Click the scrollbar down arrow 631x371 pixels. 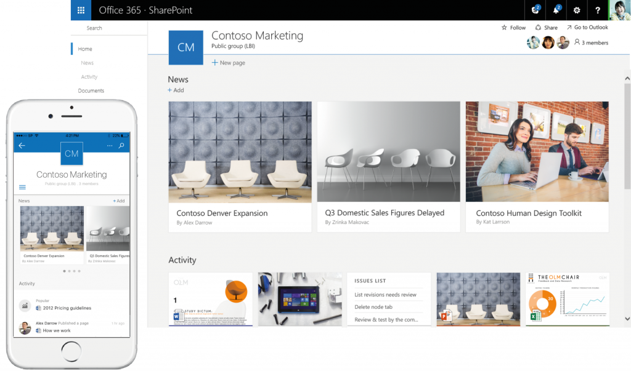coord(627,319)
